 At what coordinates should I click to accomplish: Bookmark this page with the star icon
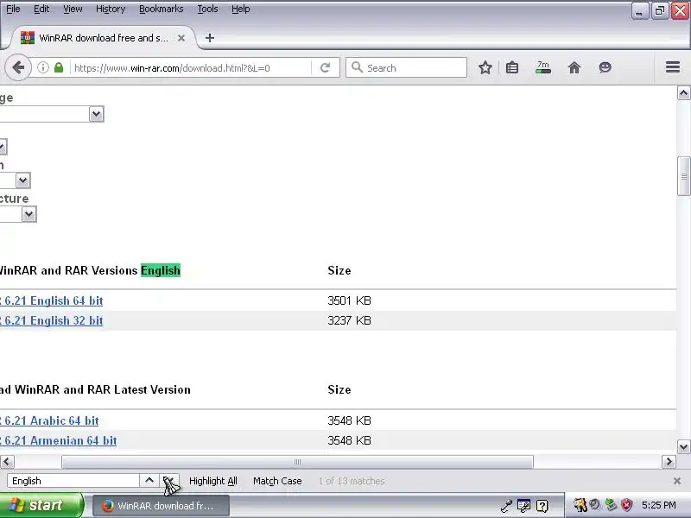485,68
